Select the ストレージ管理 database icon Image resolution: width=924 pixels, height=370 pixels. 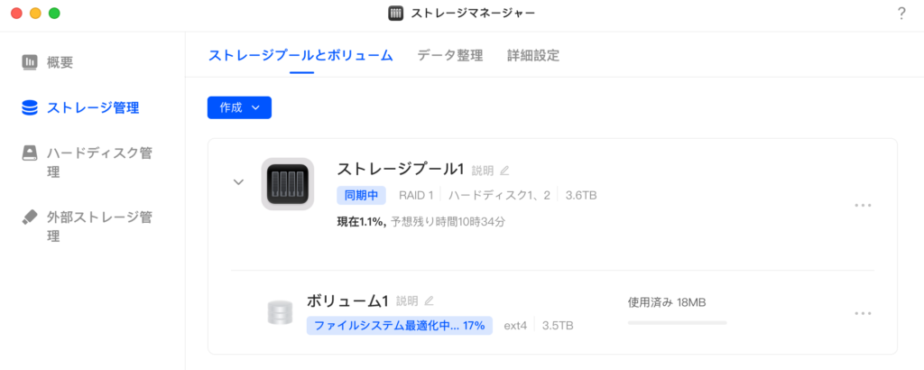(x=30, y=108)
